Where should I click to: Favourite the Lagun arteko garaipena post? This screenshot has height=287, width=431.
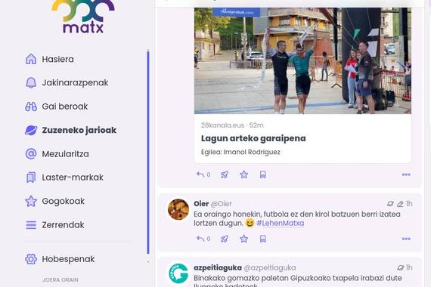coord(243,174)
